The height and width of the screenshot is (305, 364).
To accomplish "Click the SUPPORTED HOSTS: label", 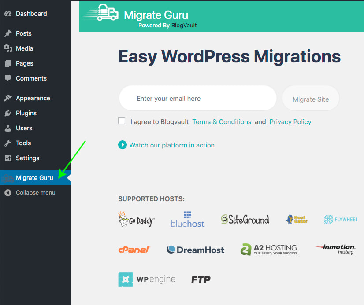I will click(x=151, y=199).
